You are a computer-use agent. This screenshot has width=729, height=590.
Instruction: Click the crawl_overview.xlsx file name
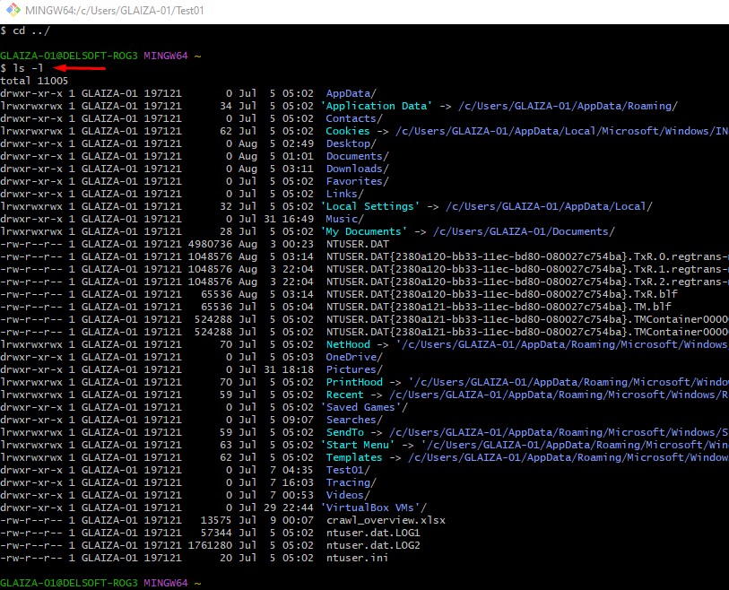click(x=386, y=520)
